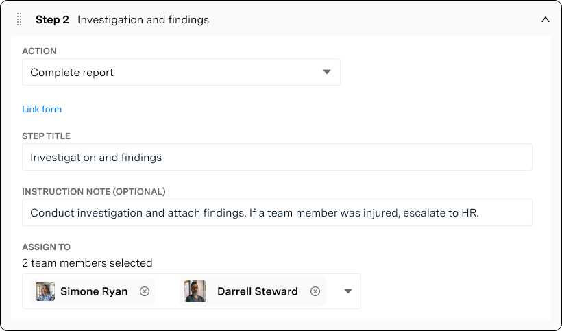
Task: Click Darrell Steward's avatar photo
Action: (x=195, y=291)
